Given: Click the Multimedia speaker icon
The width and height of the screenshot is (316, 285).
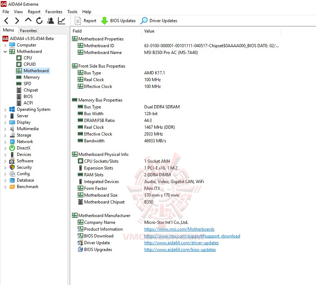Looking at the screenshot, I should (x=12, y=129).
